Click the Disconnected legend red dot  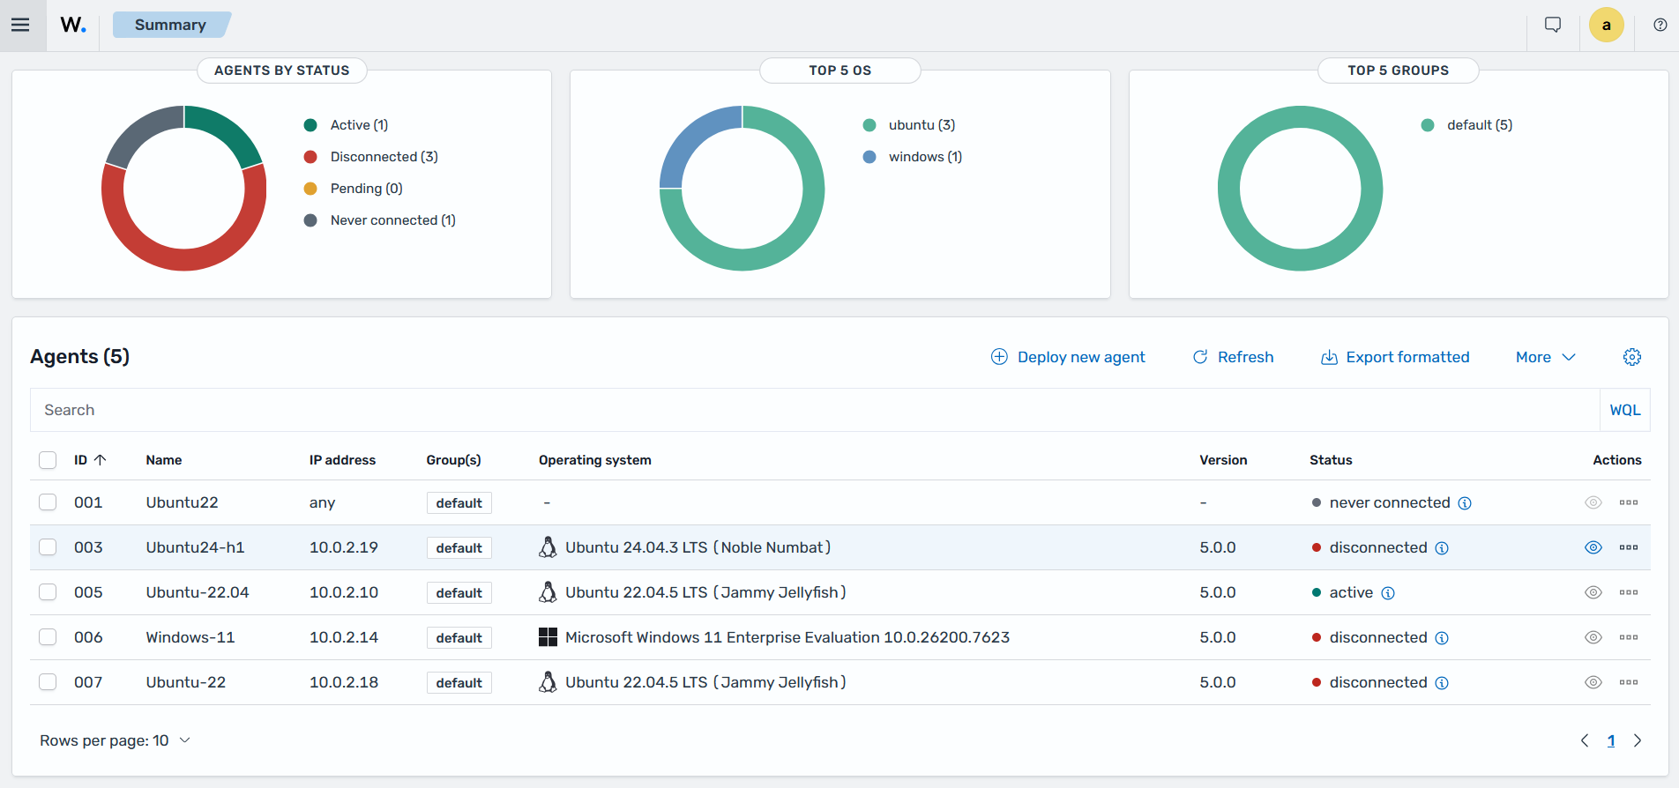tap(310, 157)
